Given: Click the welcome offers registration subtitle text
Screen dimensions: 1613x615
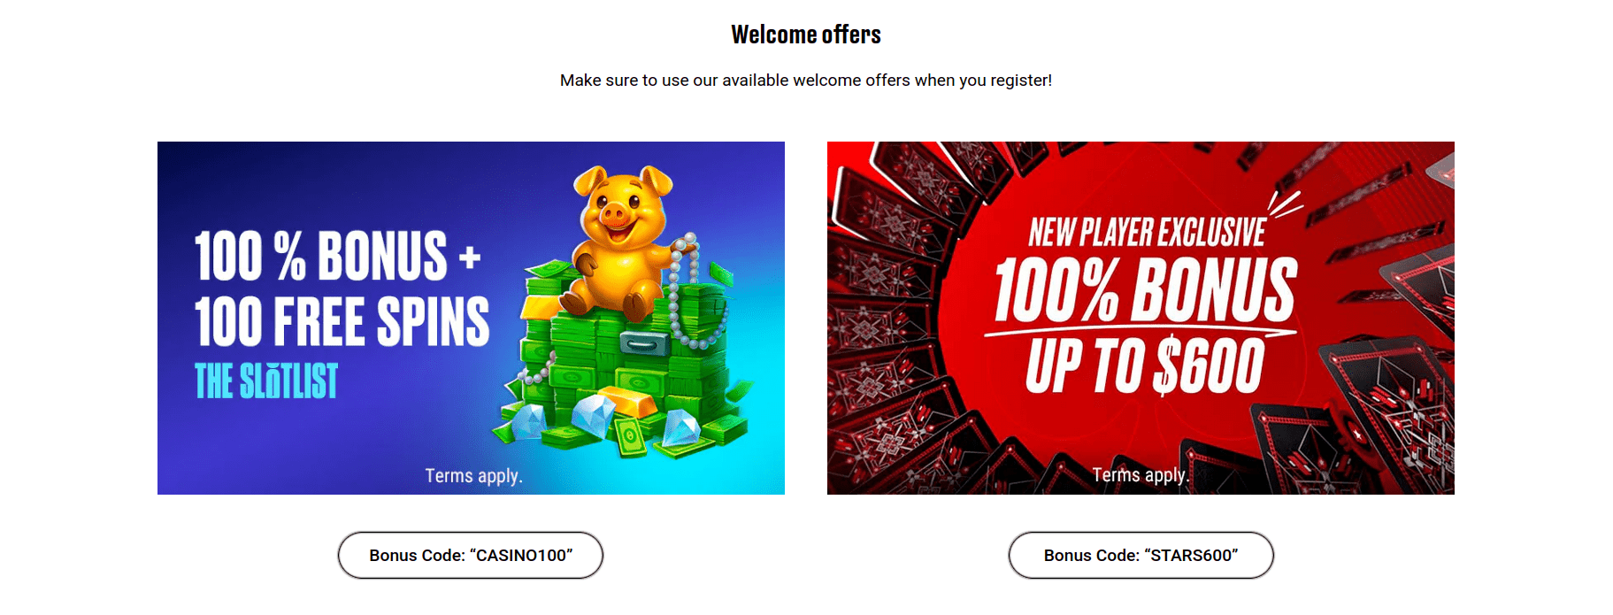Looking at the screenshot, I should [x=806, y=81].
